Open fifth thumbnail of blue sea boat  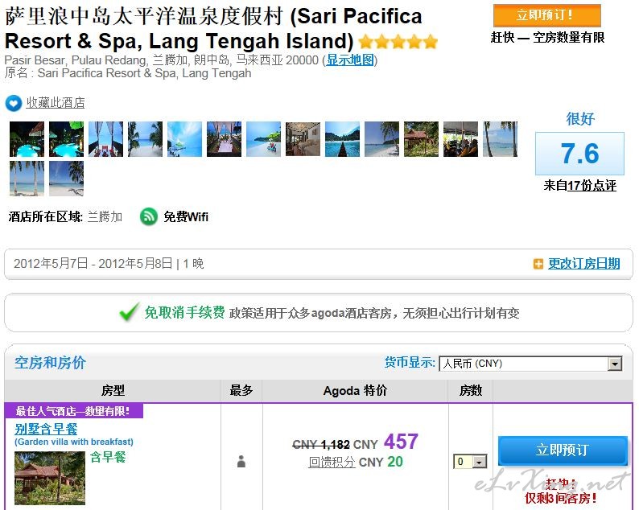pyautogui.click(x=184, y=139)
